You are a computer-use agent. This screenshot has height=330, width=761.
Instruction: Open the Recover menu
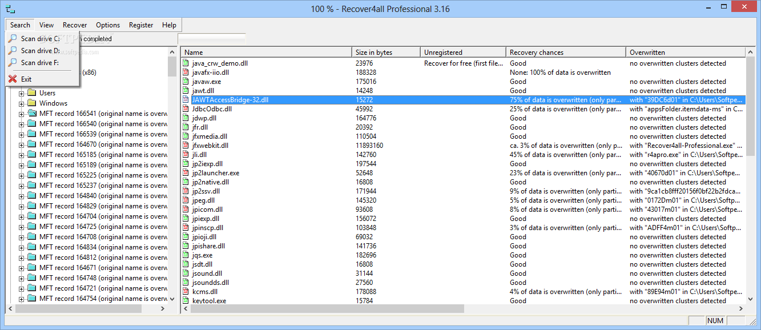(75, 25)
